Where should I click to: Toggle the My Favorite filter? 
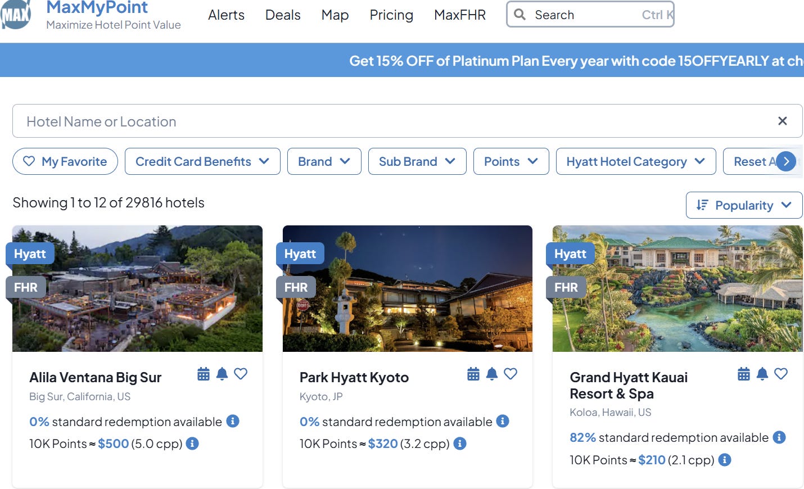(65, 161)
